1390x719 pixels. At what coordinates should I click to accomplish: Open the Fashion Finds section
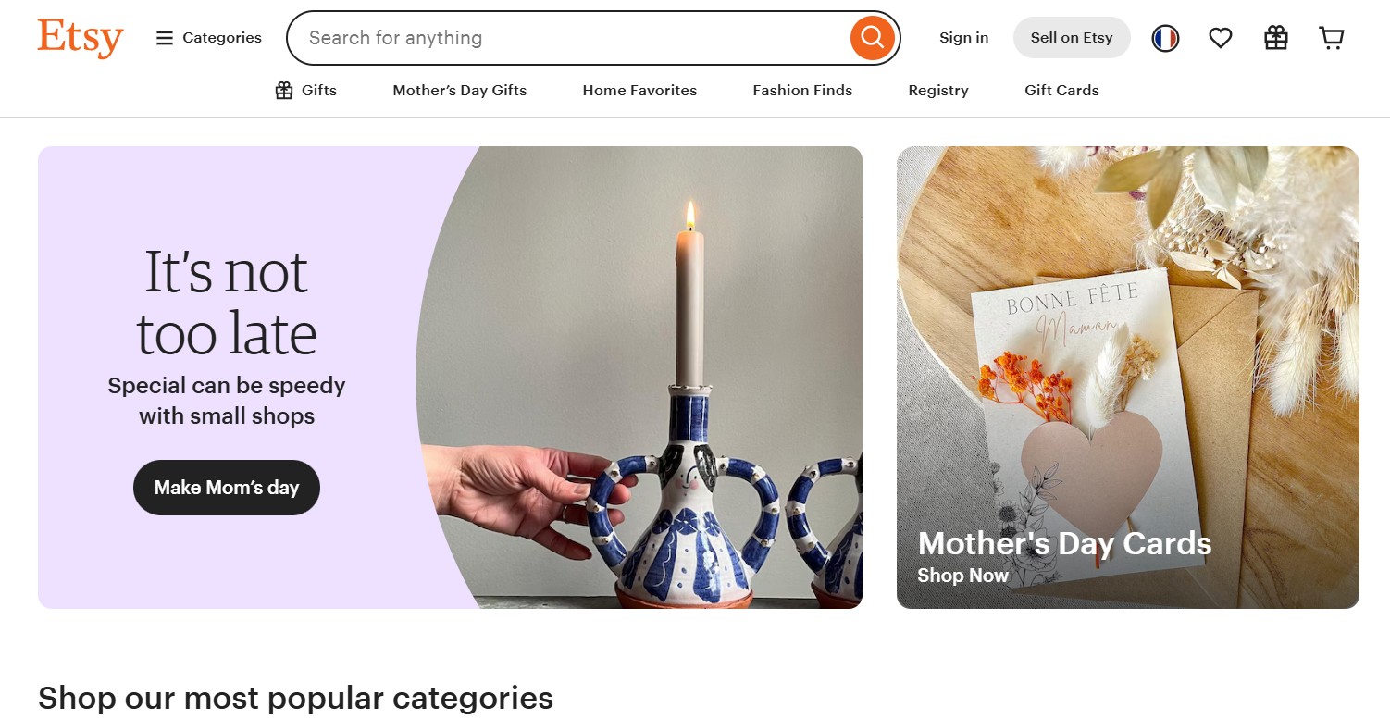pos(801,90)
